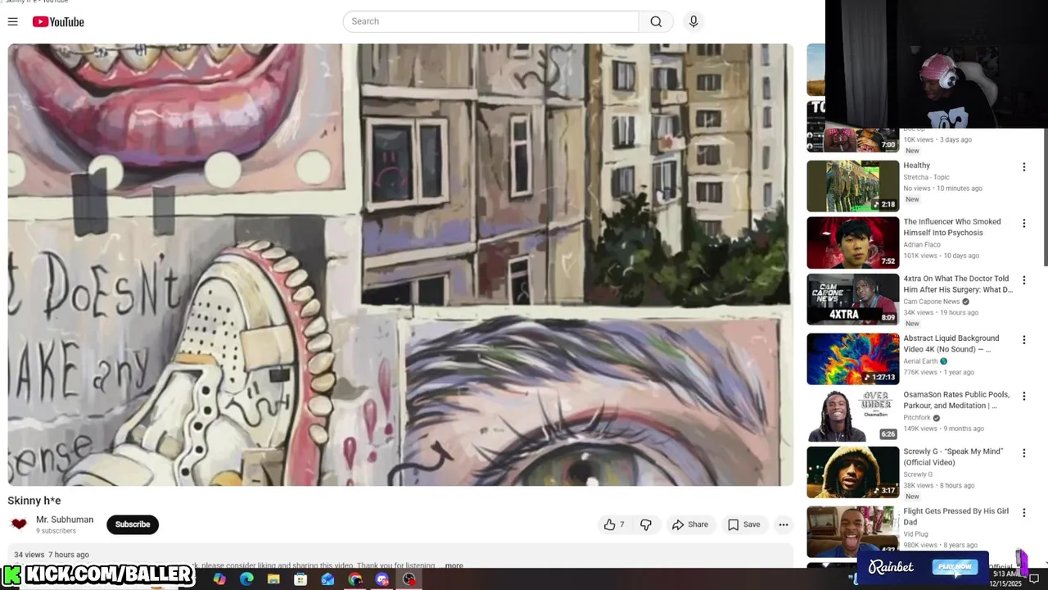Open Microsoft Store from the taskbar

(x=300, y=579)
